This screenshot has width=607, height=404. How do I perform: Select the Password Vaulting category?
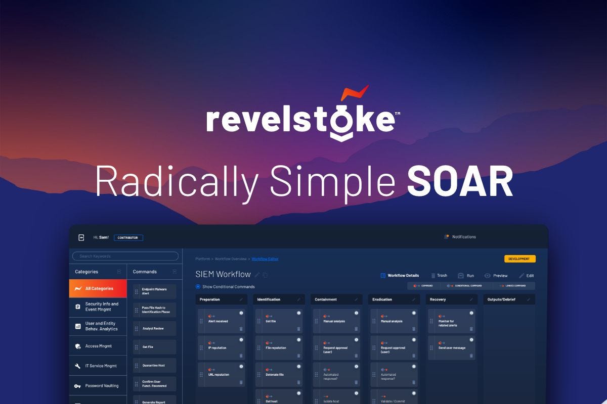(x=98, y=385)
